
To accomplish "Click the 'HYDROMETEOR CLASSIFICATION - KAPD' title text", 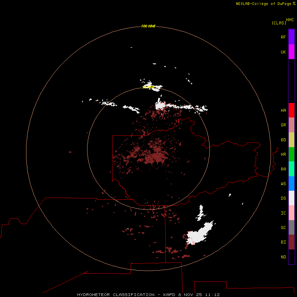I will point(127,295).
